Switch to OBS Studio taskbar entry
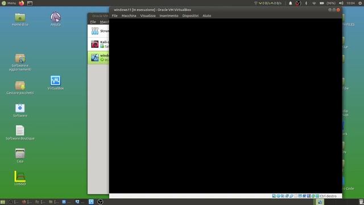The width and height of the screenshot is (364, 205). (x=100, y=202)
